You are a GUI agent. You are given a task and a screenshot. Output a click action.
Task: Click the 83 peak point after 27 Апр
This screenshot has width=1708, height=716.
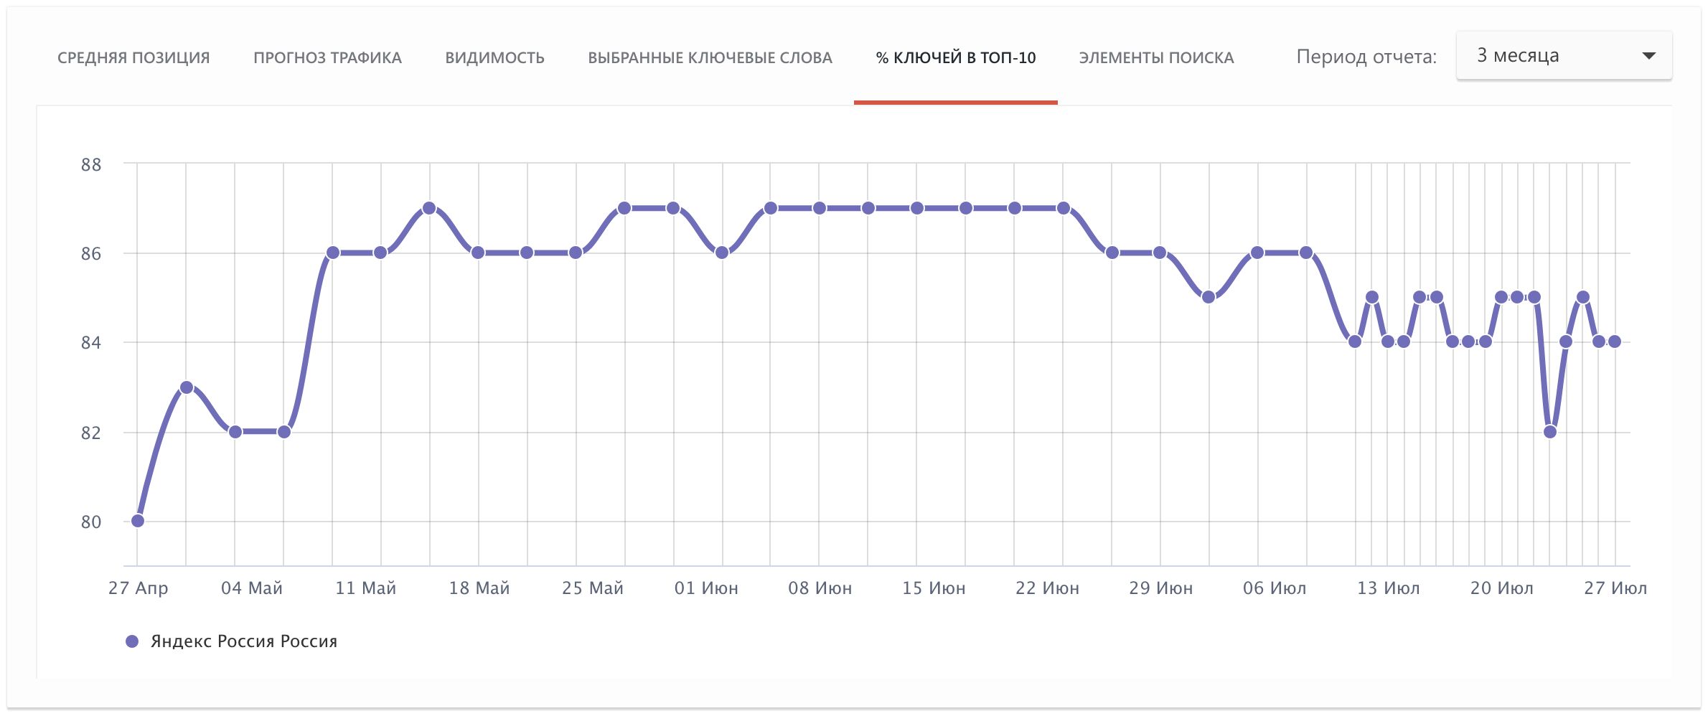point(187,387)
